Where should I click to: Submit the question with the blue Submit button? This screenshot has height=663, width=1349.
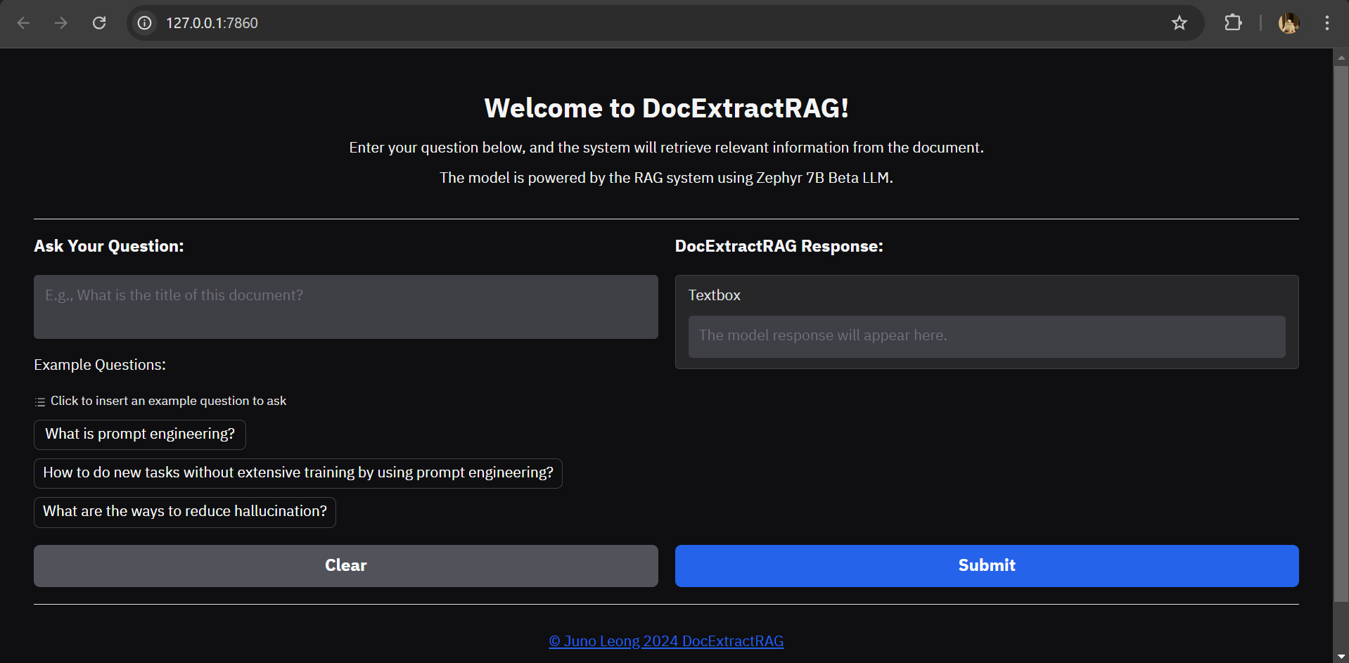pos(987,566)
